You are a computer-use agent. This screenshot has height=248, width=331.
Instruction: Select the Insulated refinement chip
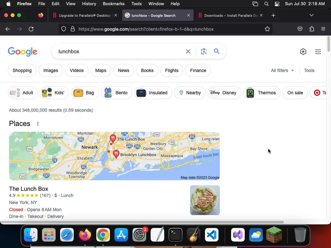pos(153,93)
